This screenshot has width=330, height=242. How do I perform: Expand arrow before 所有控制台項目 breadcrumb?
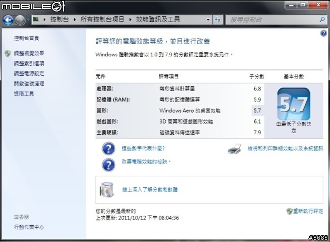click(x=75, y=19)
